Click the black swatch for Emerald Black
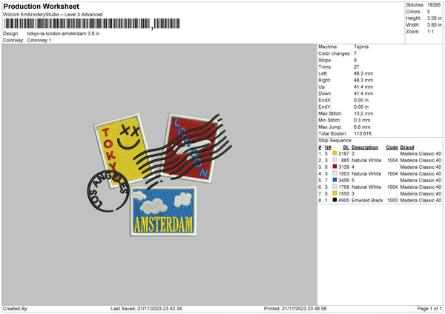Viewport: 445px width, 314px height. 334,200
